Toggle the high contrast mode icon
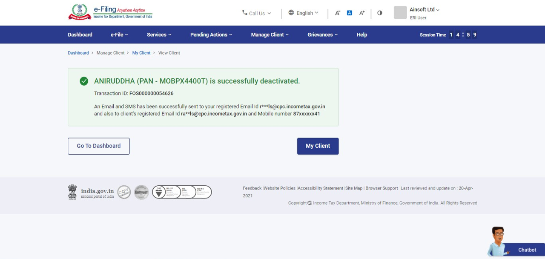This screenshot has height=259, width=545. pyautogui.click(x=380, y=13)
